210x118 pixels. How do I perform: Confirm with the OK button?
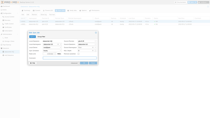coord(84,63)
